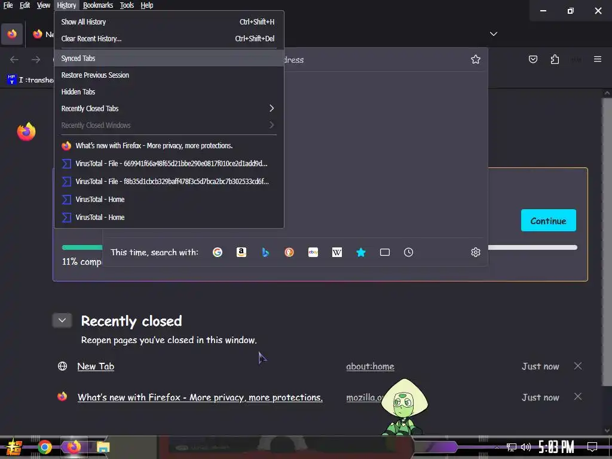Choose Synced Tabs menu entry
612x459 pixels.
(168, 58)
